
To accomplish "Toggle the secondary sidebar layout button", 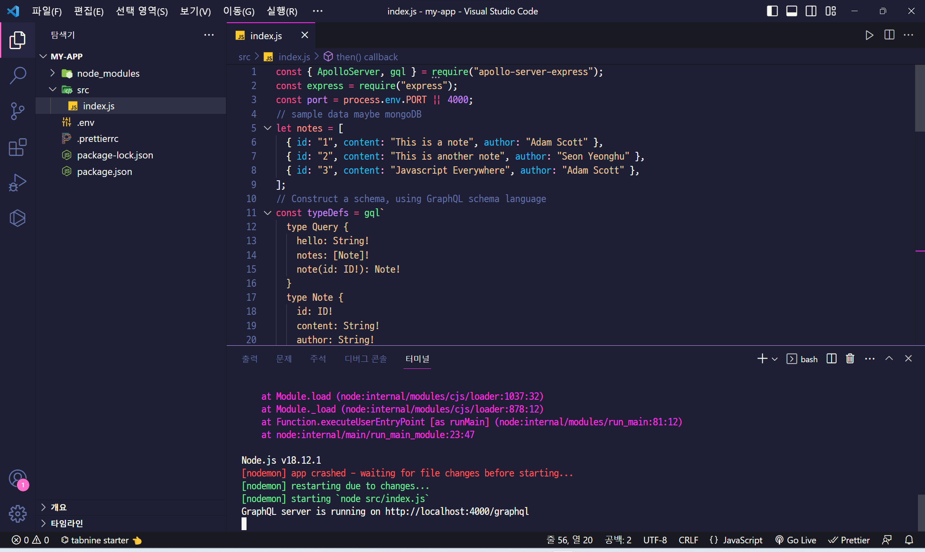I will click(811, 11).
